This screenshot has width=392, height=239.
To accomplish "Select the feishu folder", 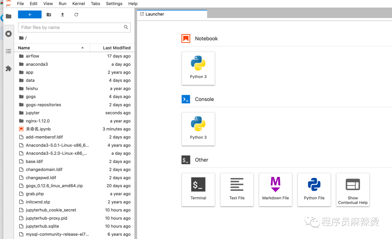I will coord(74,88).
